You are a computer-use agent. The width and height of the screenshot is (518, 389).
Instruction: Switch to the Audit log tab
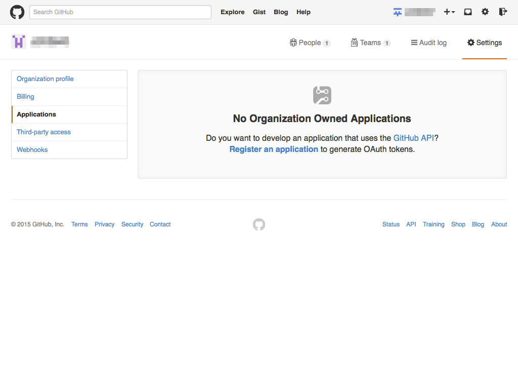point(428,43)
